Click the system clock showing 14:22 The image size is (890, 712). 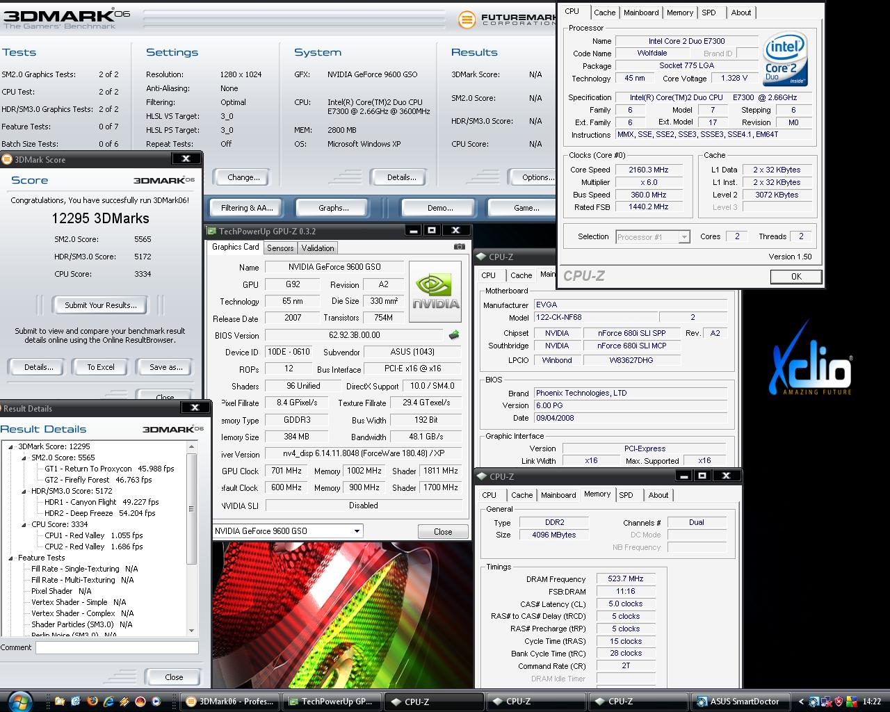872,702
